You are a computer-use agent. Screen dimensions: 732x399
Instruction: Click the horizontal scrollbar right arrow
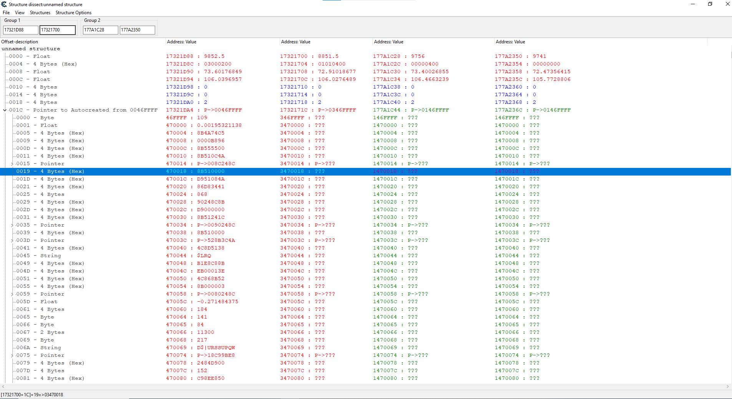click(728, 387)
